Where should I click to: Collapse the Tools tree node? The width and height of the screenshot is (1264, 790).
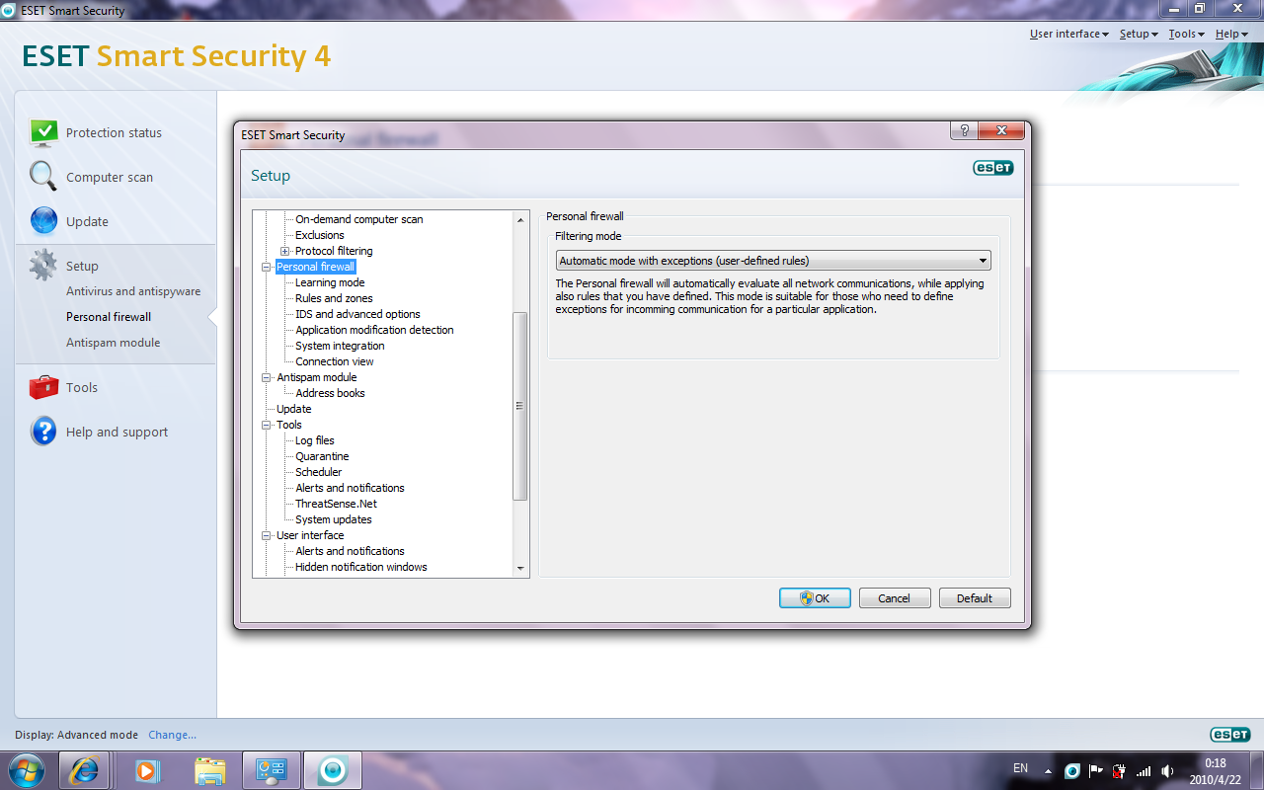[266, 425]
